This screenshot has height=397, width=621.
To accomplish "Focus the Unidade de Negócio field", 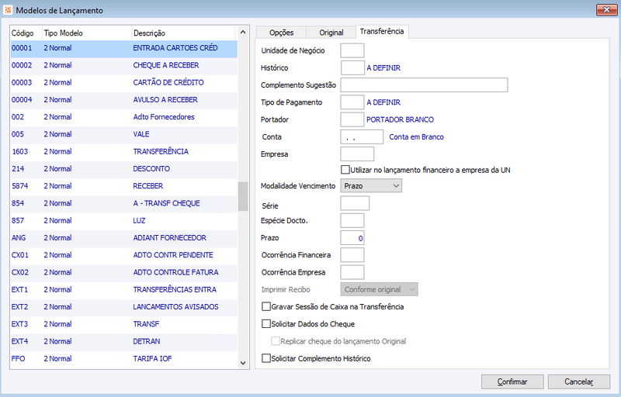I will pyautogui.click(x=352, y=50).
